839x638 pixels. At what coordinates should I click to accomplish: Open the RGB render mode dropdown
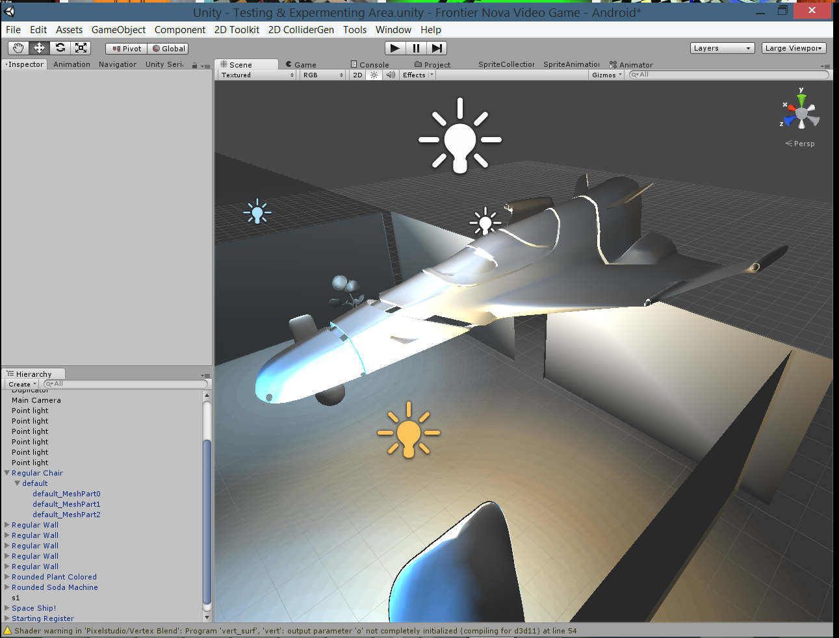(x=322, y=75)
